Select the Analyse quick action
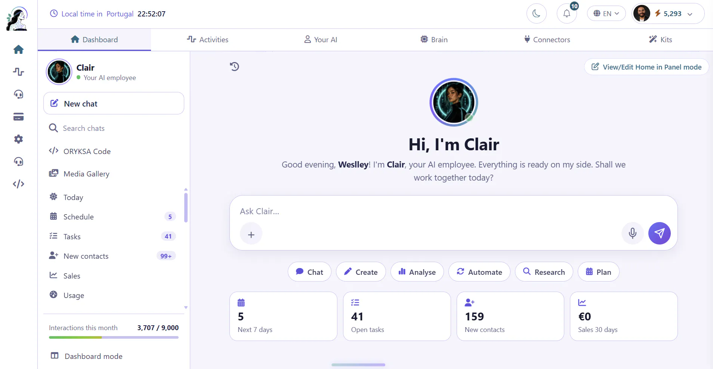713x369 pixels. (417, 272)
